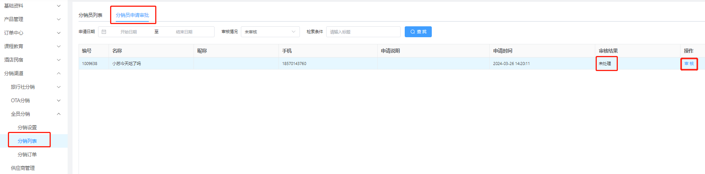Click the calendar icon in date range field

pos(104,32)
